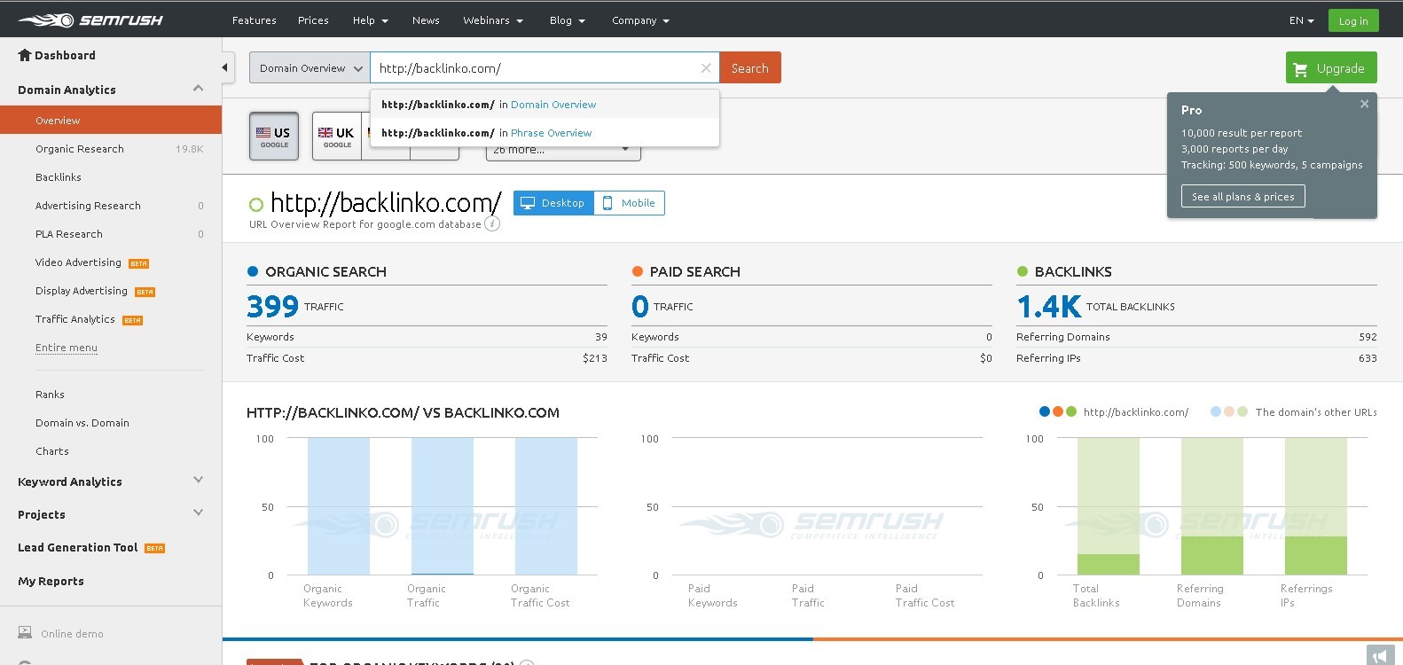The width and height of the screenshot is (1403, 665).
Task: Select the US Google database
Action: [274, 137]
